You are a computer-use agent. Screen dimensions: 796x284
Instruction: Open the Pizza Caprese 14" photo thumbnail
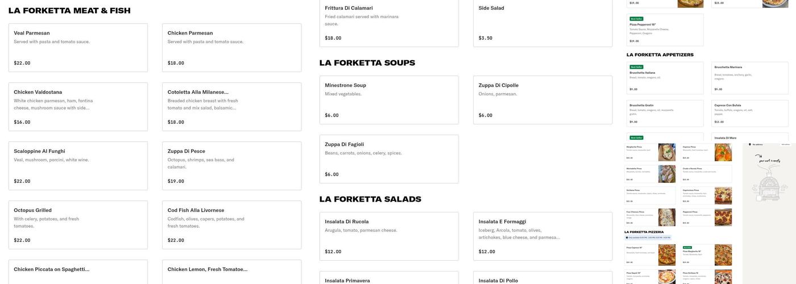click(666, 254)
